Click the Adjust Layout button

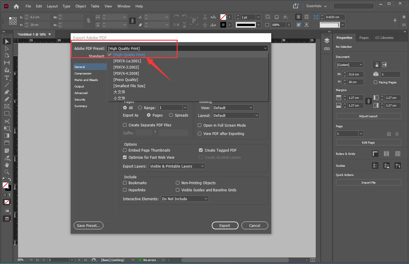368,116
